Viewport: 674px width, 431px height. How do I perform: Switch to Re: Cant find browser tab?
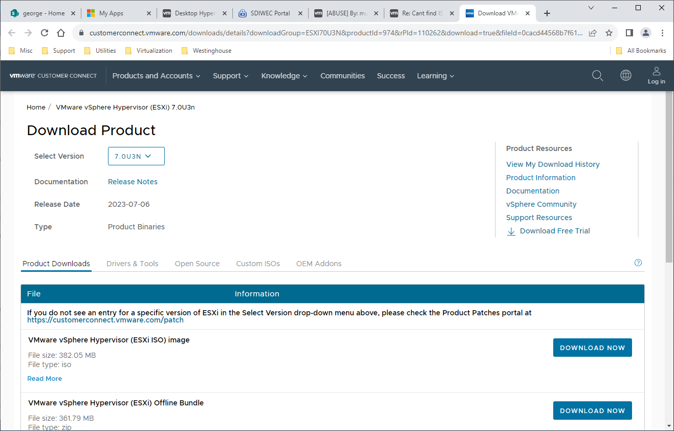(x=422, y=13)
